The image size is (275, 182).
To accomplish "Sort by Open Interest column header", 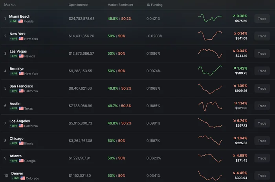I will pyautogui.click(x=79, y=5).
